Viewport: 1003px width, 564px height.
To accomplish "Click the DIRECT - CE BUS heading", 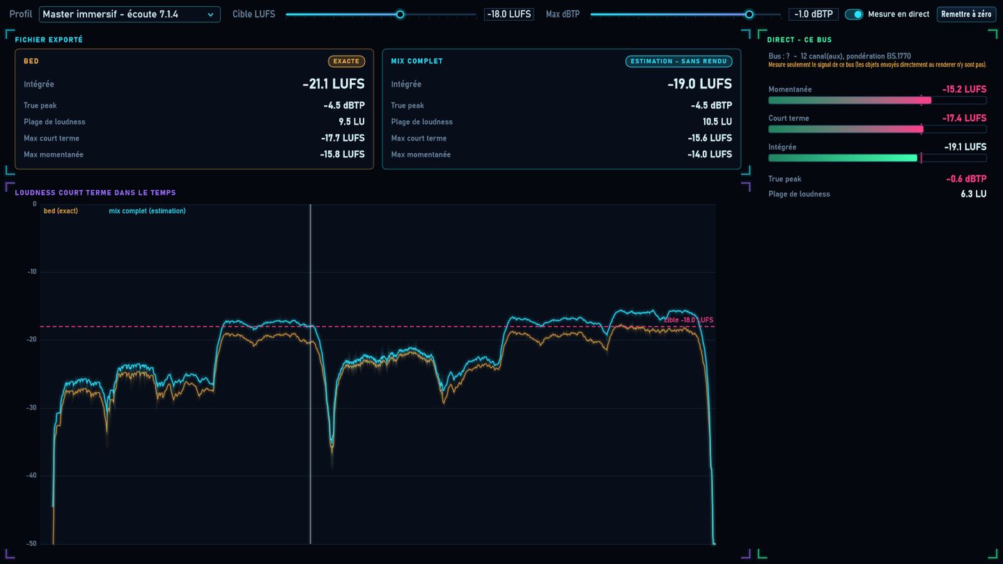I will click(800, 40).
